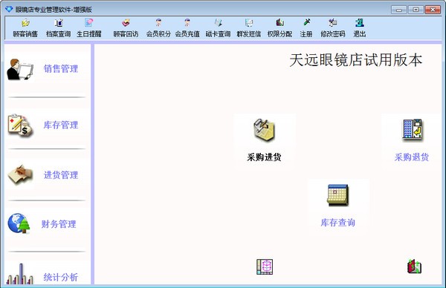
Task: Open 档案查询 toolbar item
Action: point(58,28)
